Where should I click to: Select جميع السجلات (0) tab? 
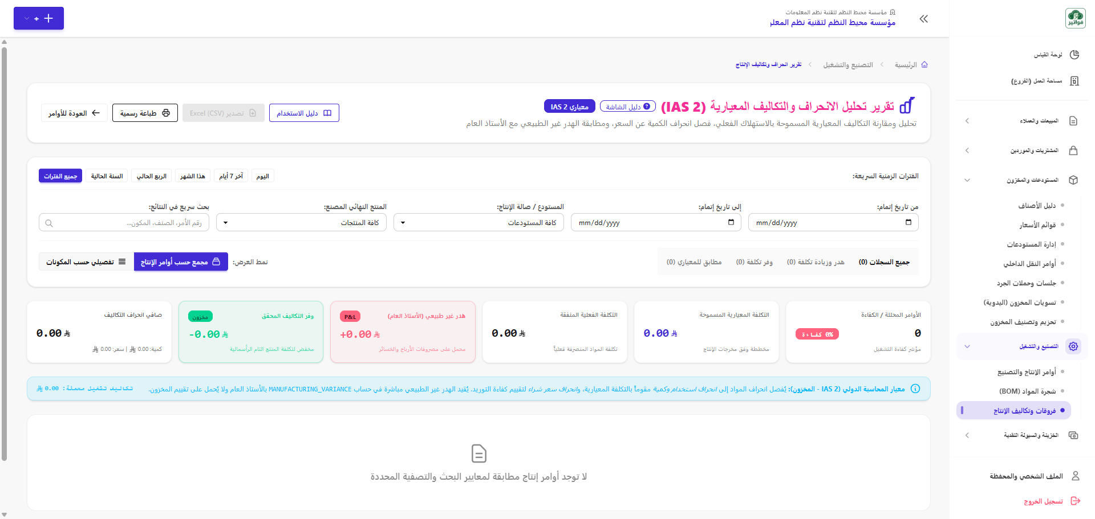tap(884, 262)
